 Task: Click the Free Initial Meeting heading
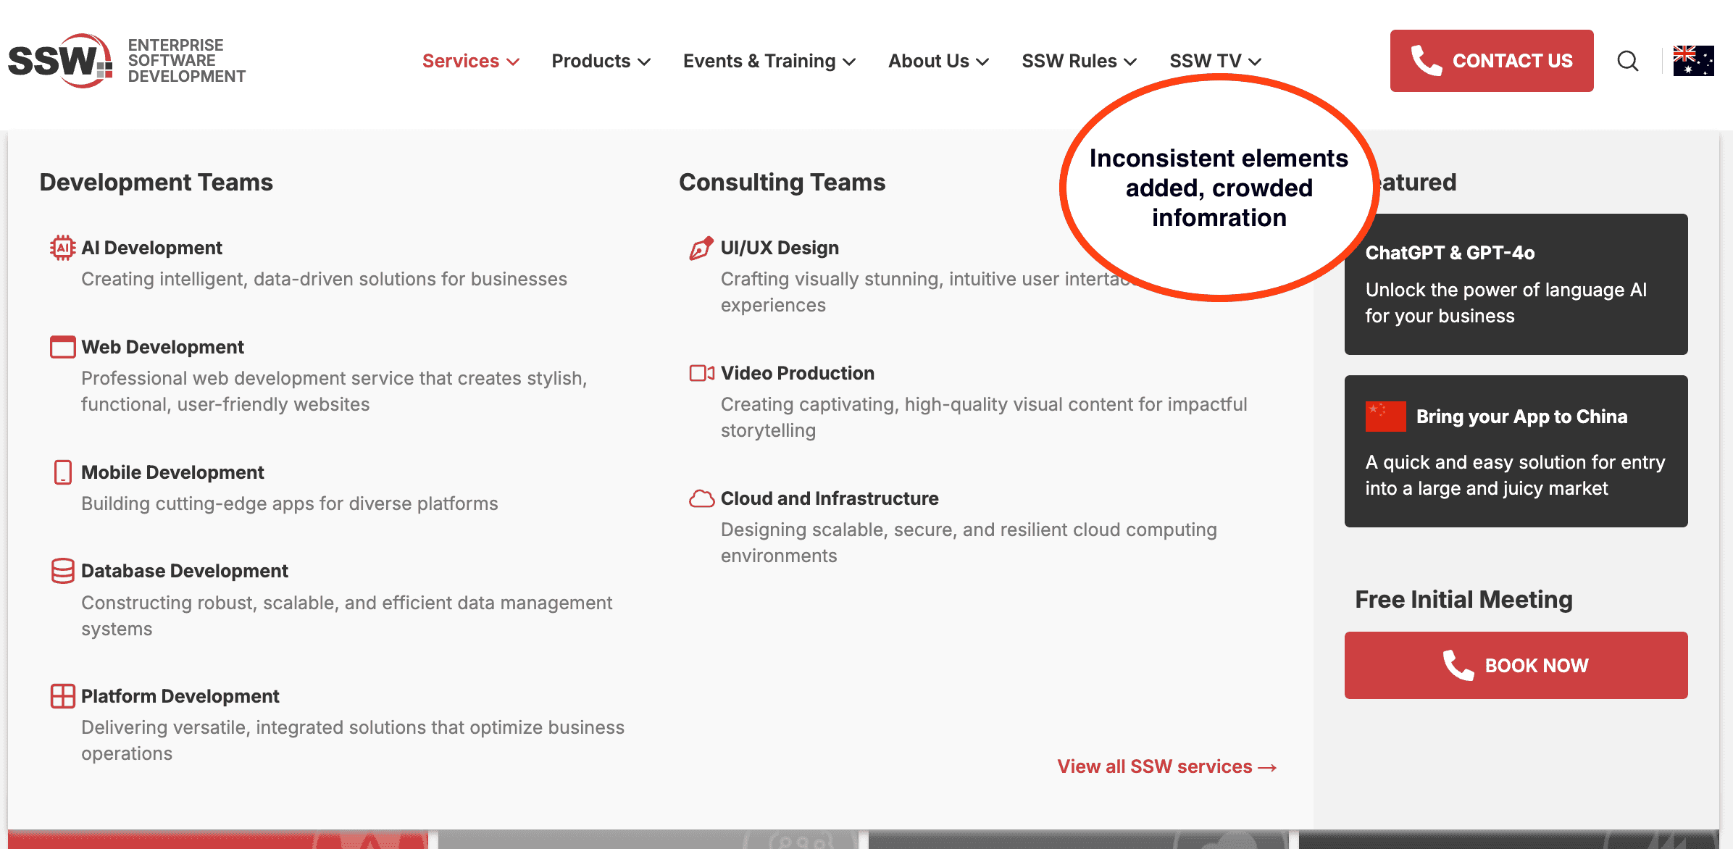pos(1463,599)
